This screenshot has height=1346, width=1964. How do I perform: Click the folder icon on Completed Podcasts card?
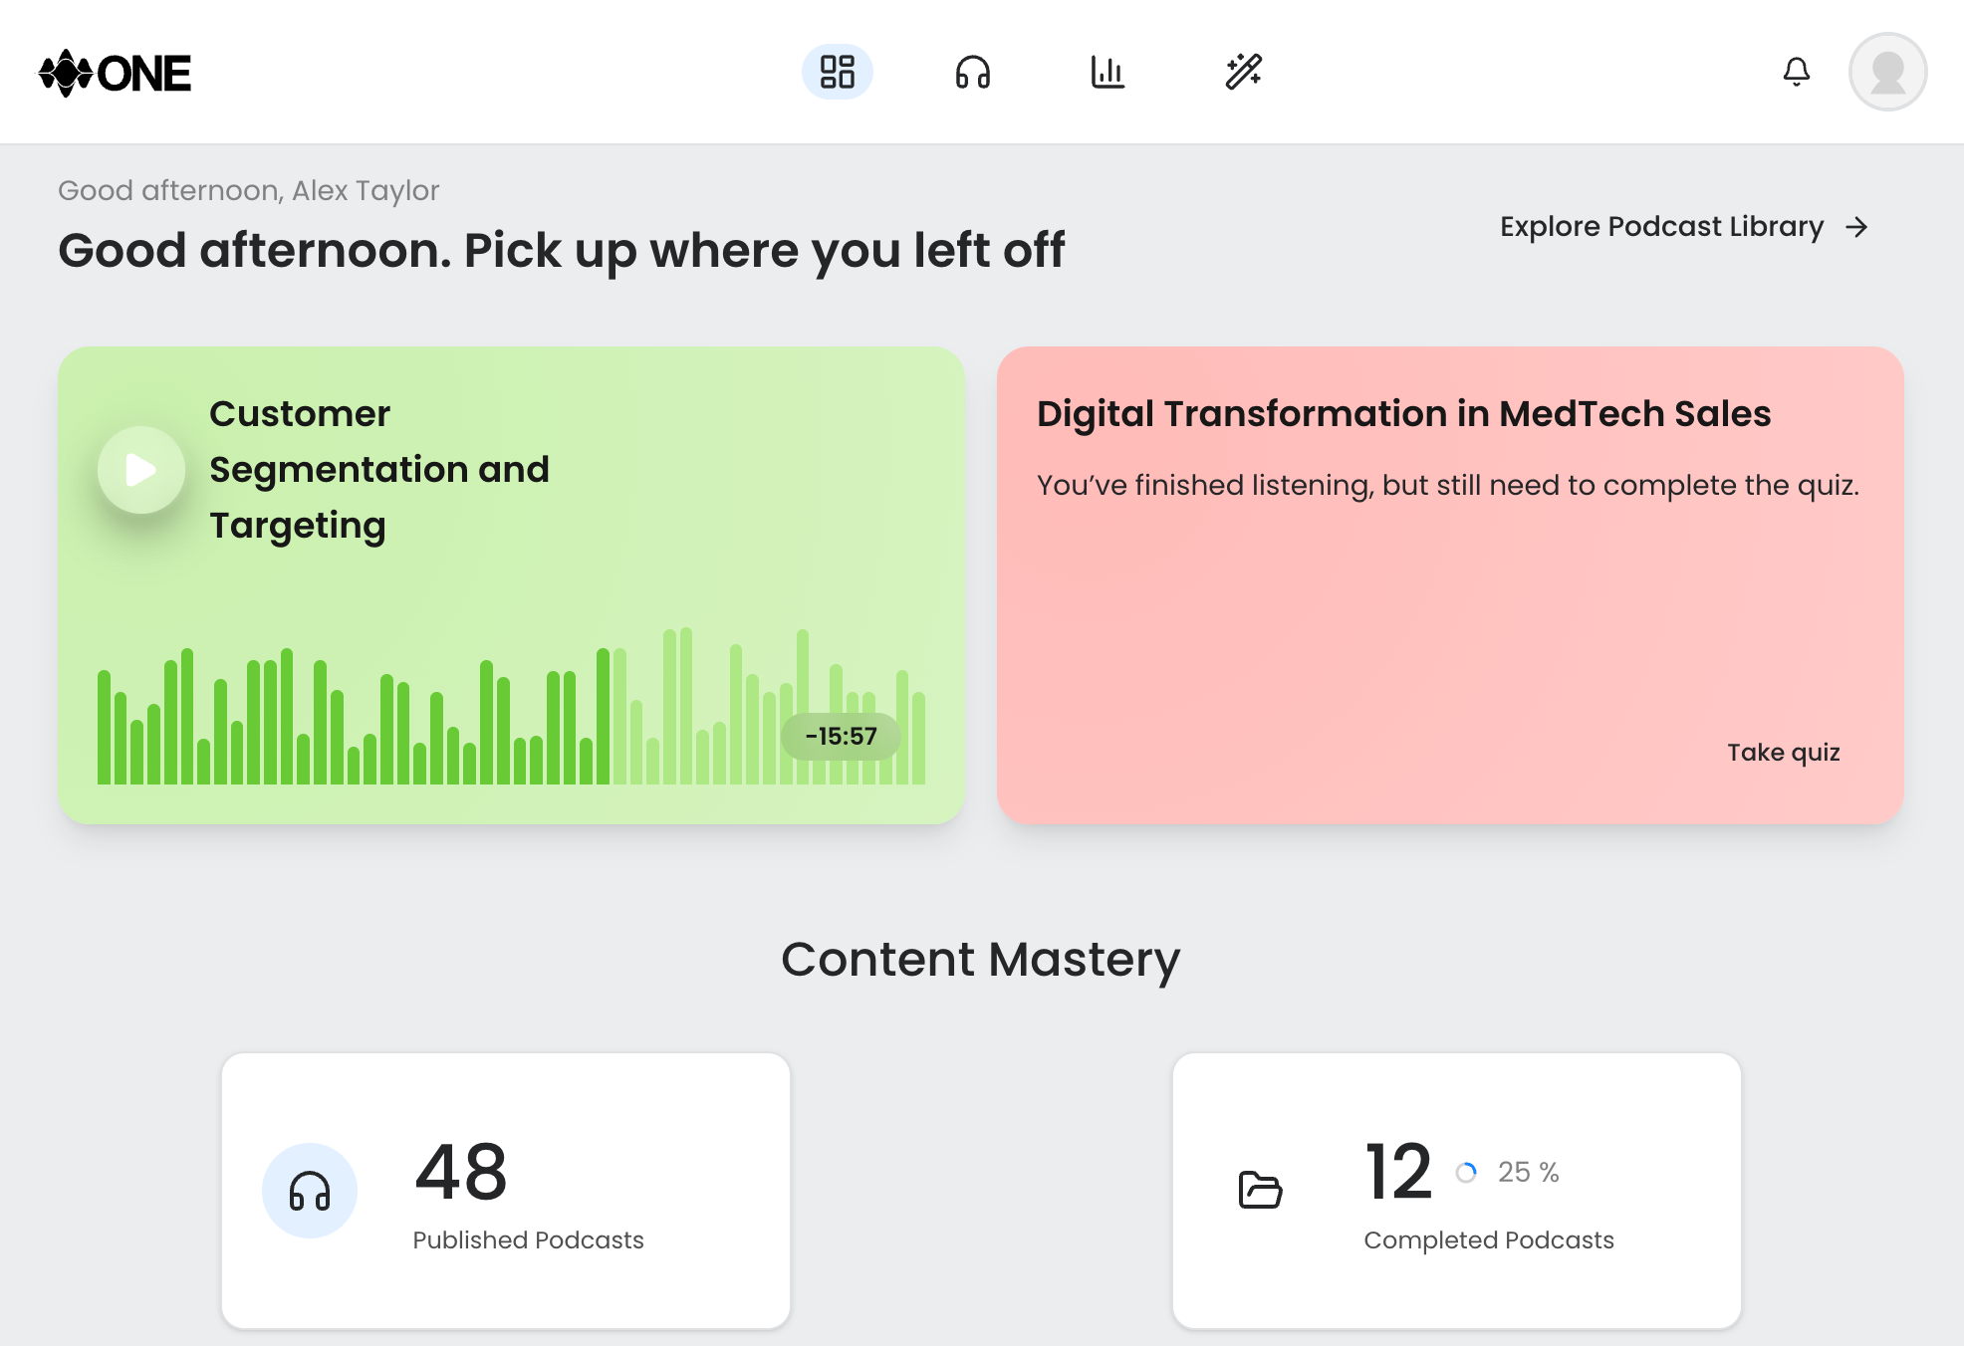[1259, 1189]
